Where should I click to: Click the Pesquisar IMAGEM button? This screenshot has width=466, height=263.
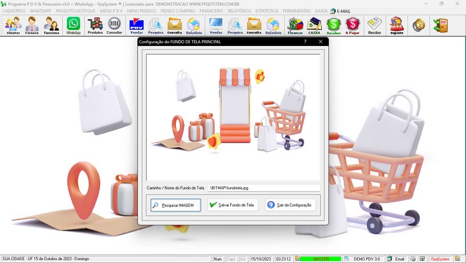point(176,205)
